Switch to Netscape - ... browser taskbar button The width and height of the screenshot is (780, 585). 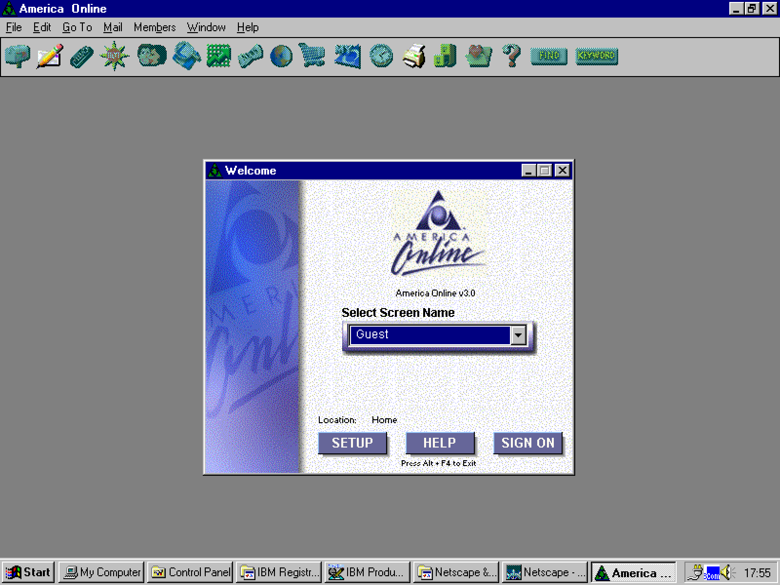[x=545, y=572]
